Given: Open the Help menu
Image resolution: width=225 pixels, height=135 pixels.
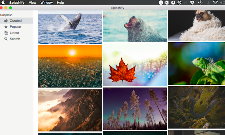Looking at the screenshot, I should 60,3.
